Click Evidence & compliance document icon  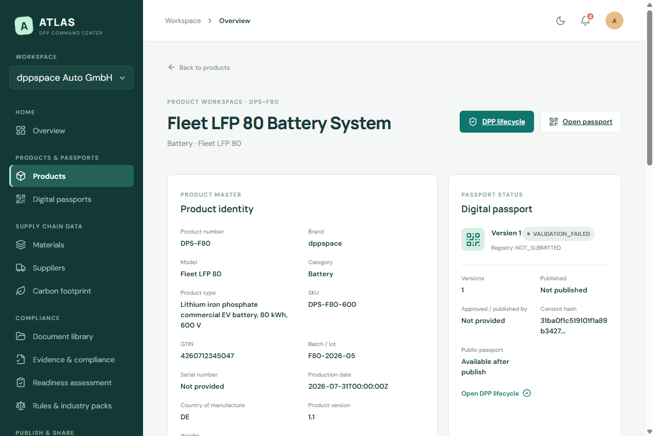(x=21, y=359)
